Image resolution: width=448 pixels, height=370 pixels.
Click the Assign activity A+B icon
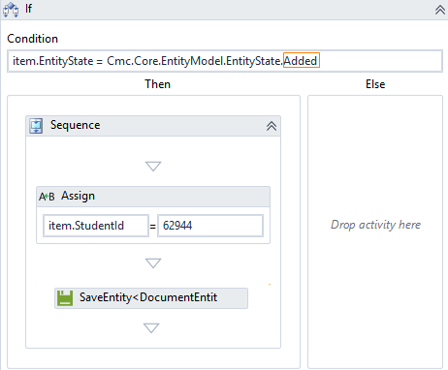coord(47,197)
